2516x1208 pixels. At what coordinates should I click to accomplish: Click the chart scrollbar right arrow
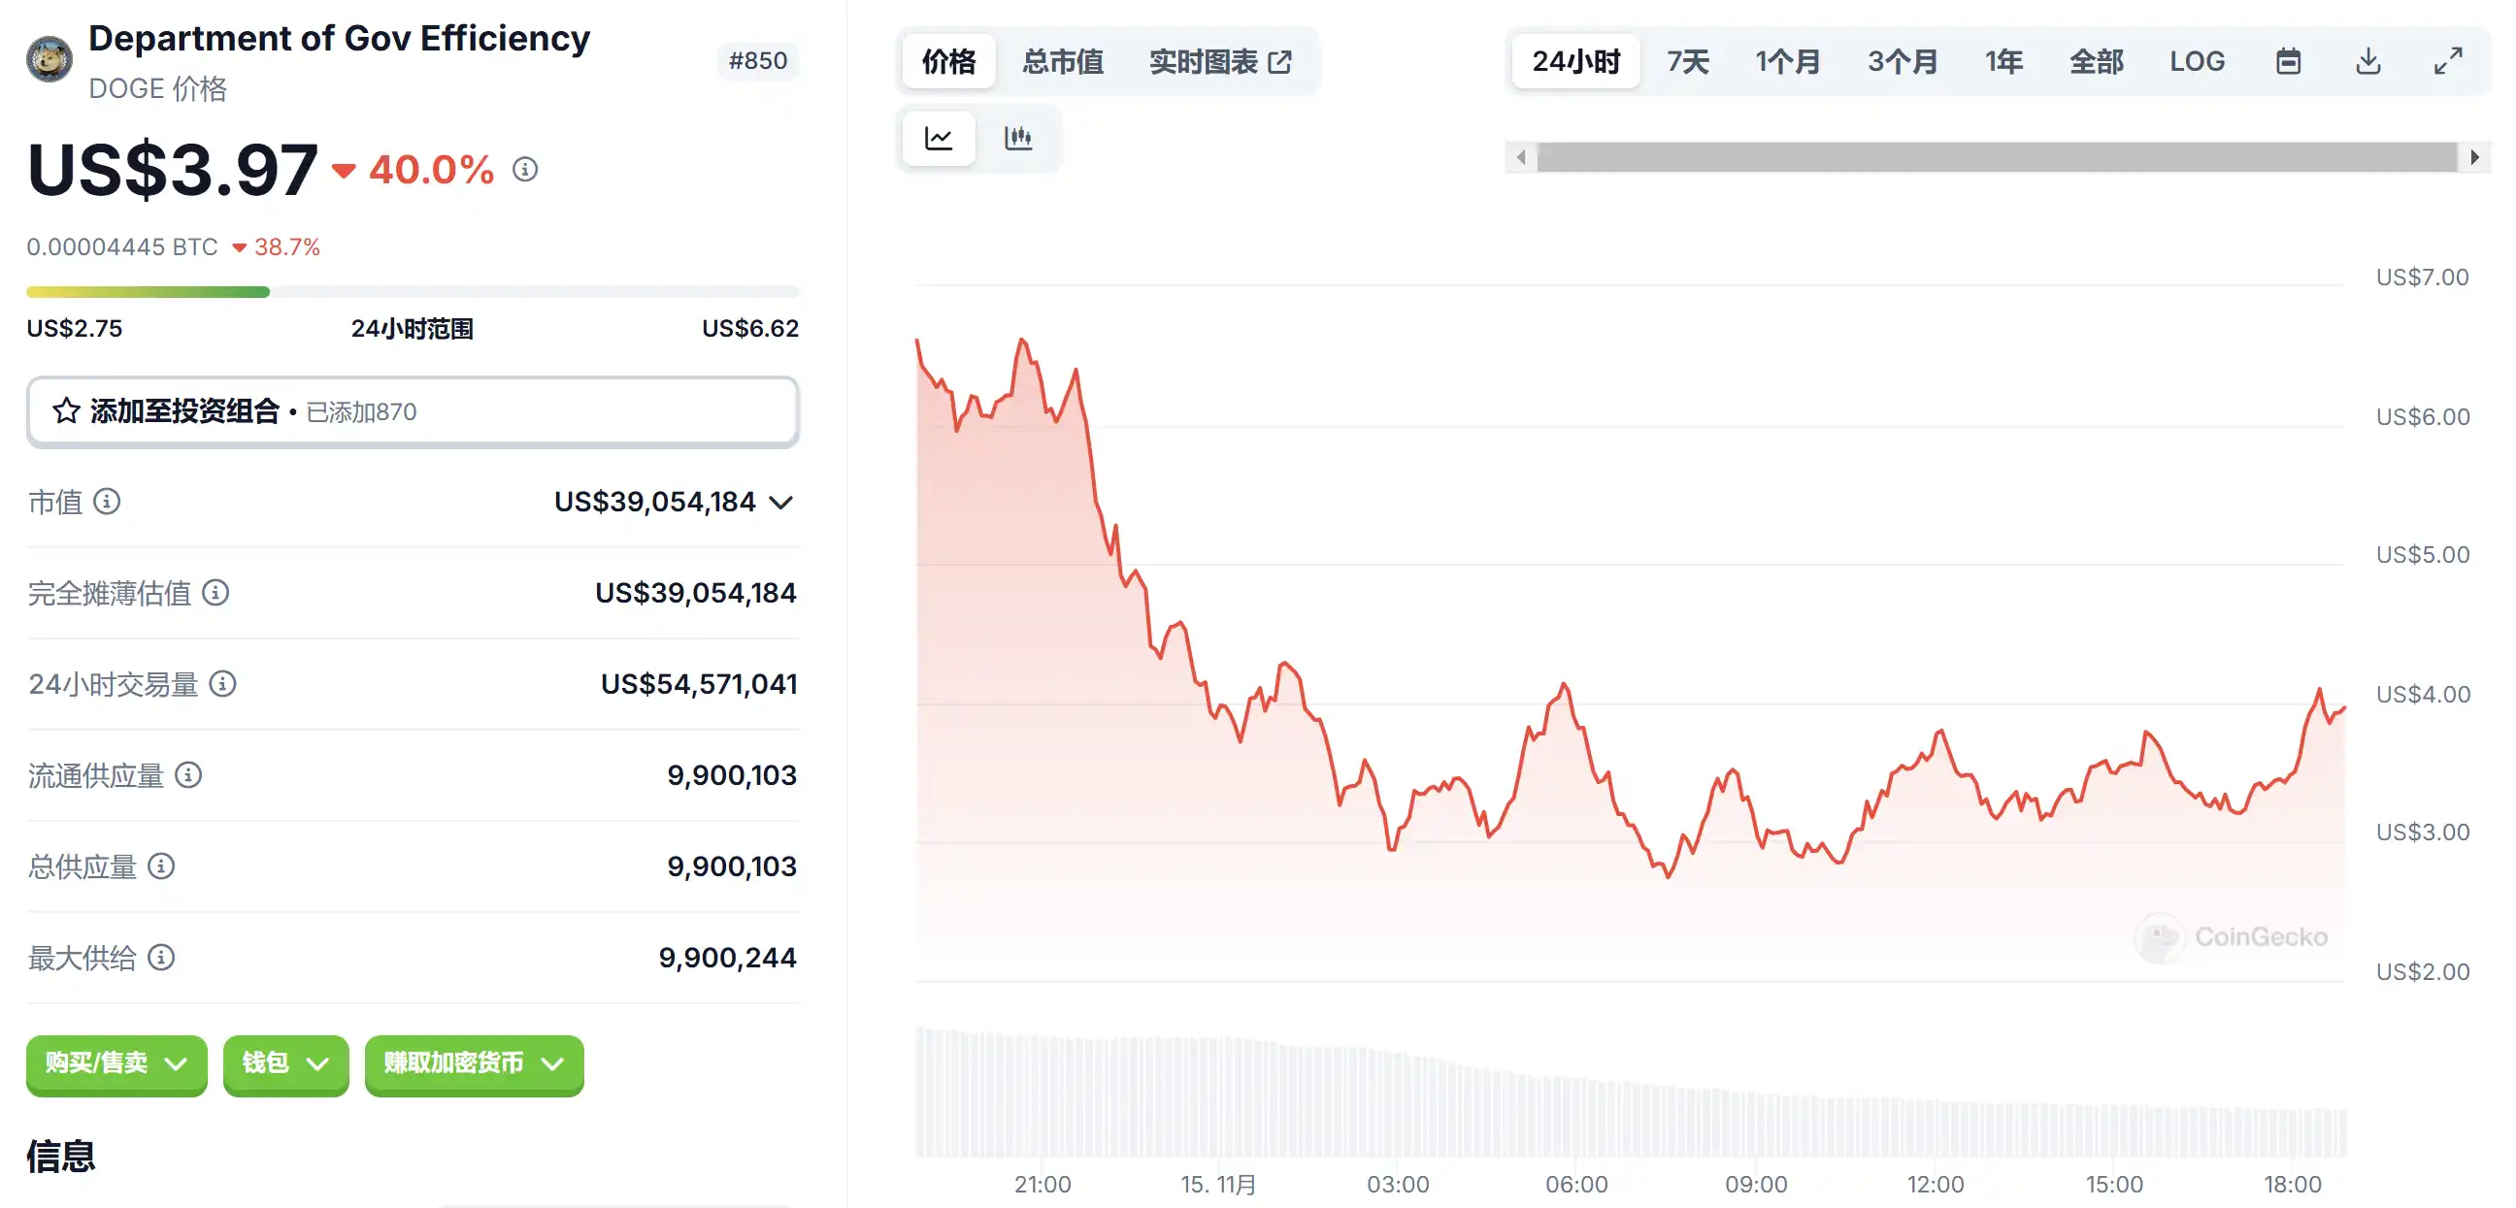point(2475,157)
